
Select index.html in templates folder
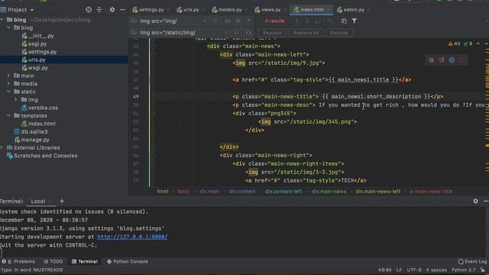(38, 124)
